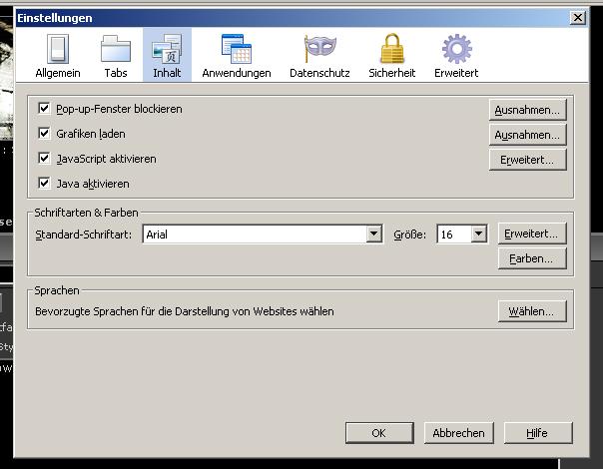Open the Farben colors dialog
This screenshot has height=469, width=603.
tap(532, 258)
